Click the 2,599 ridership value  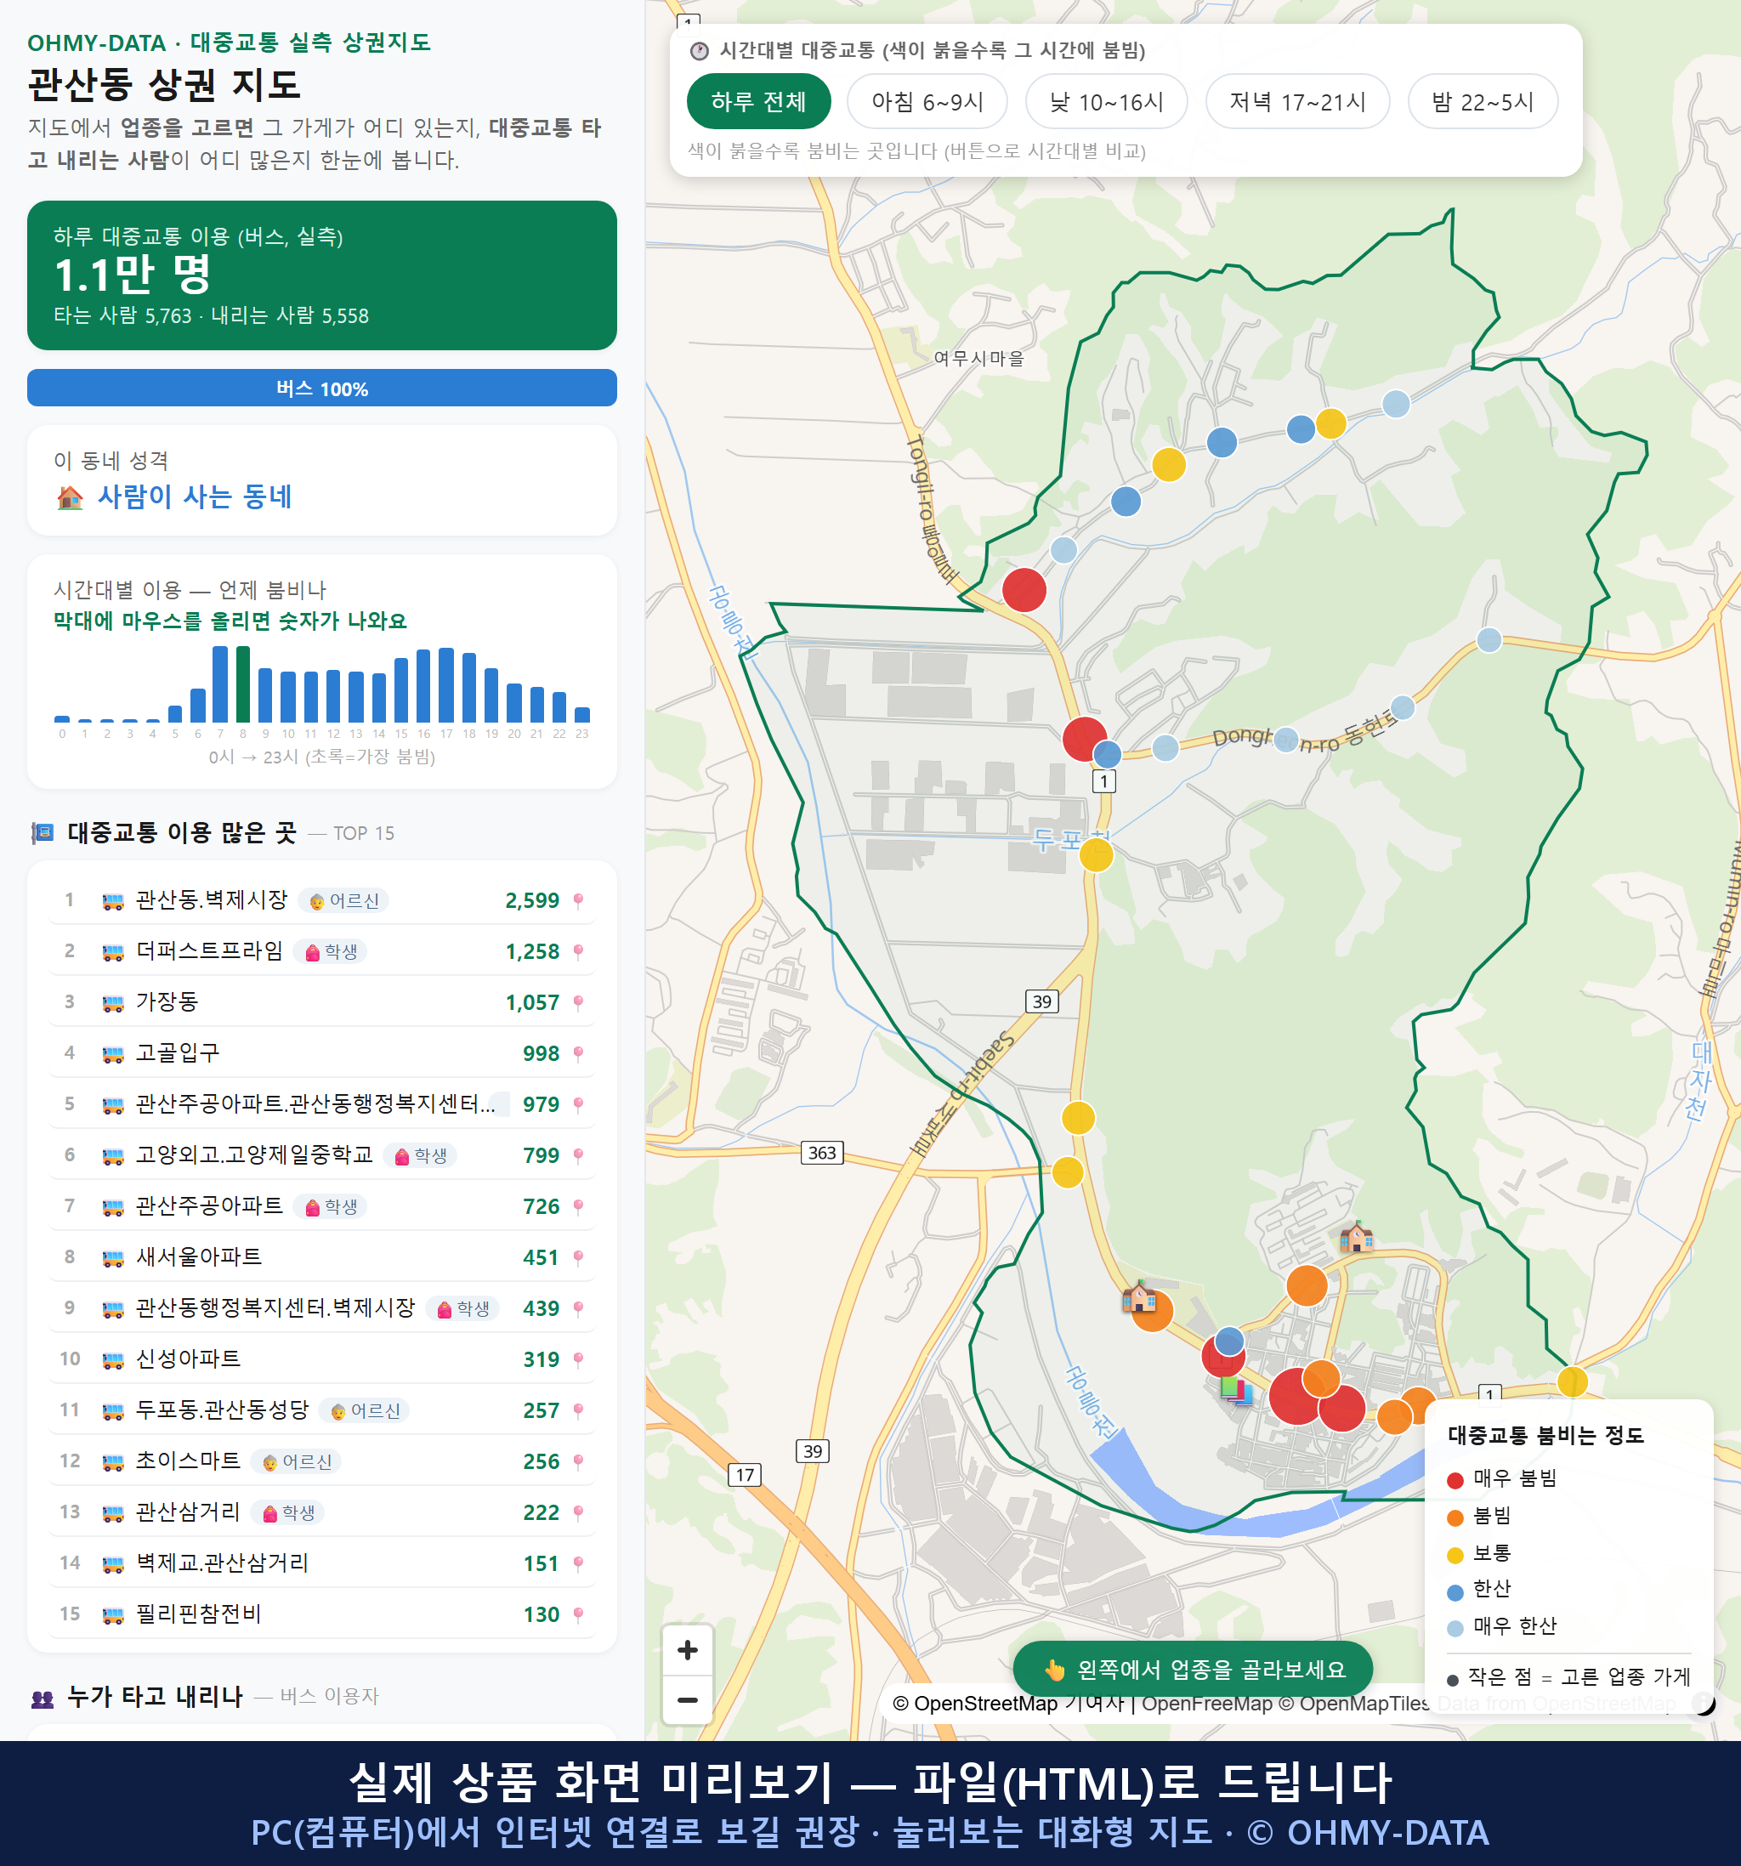pyautogui.click(x=532, y=900)
